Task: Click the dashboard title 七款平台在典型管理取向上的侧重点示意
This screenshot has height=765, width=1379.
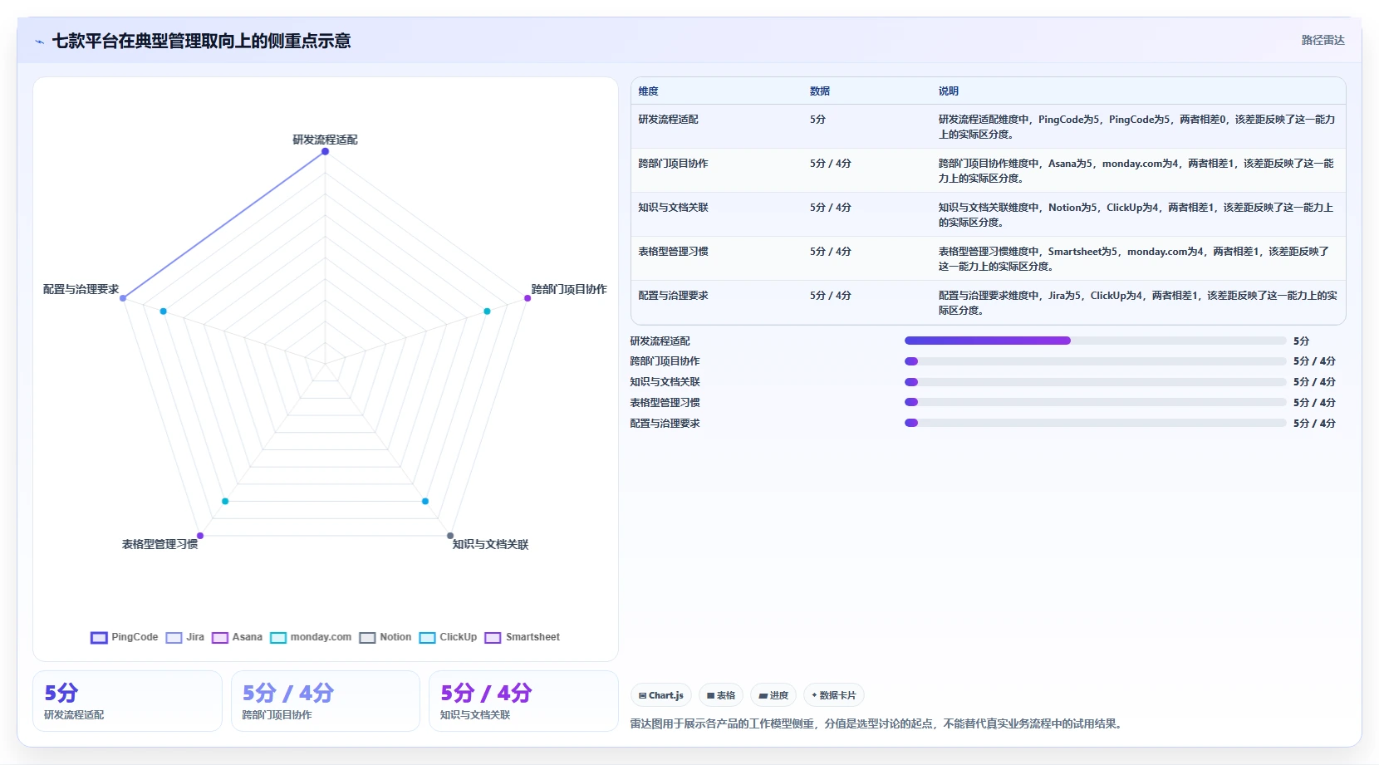Action: [x=202, y=41]
